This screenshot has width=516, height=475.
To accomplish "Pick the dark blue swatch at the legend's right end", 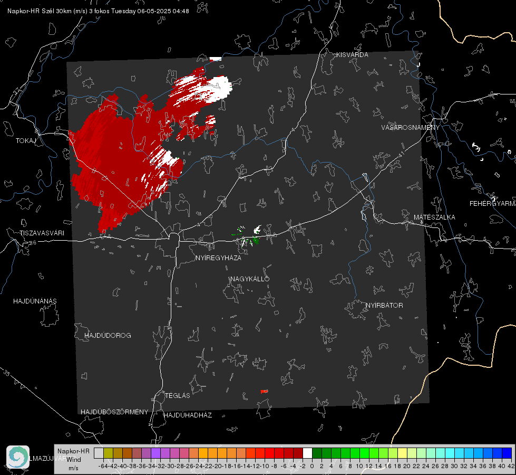I will click(x=507, y=453).
